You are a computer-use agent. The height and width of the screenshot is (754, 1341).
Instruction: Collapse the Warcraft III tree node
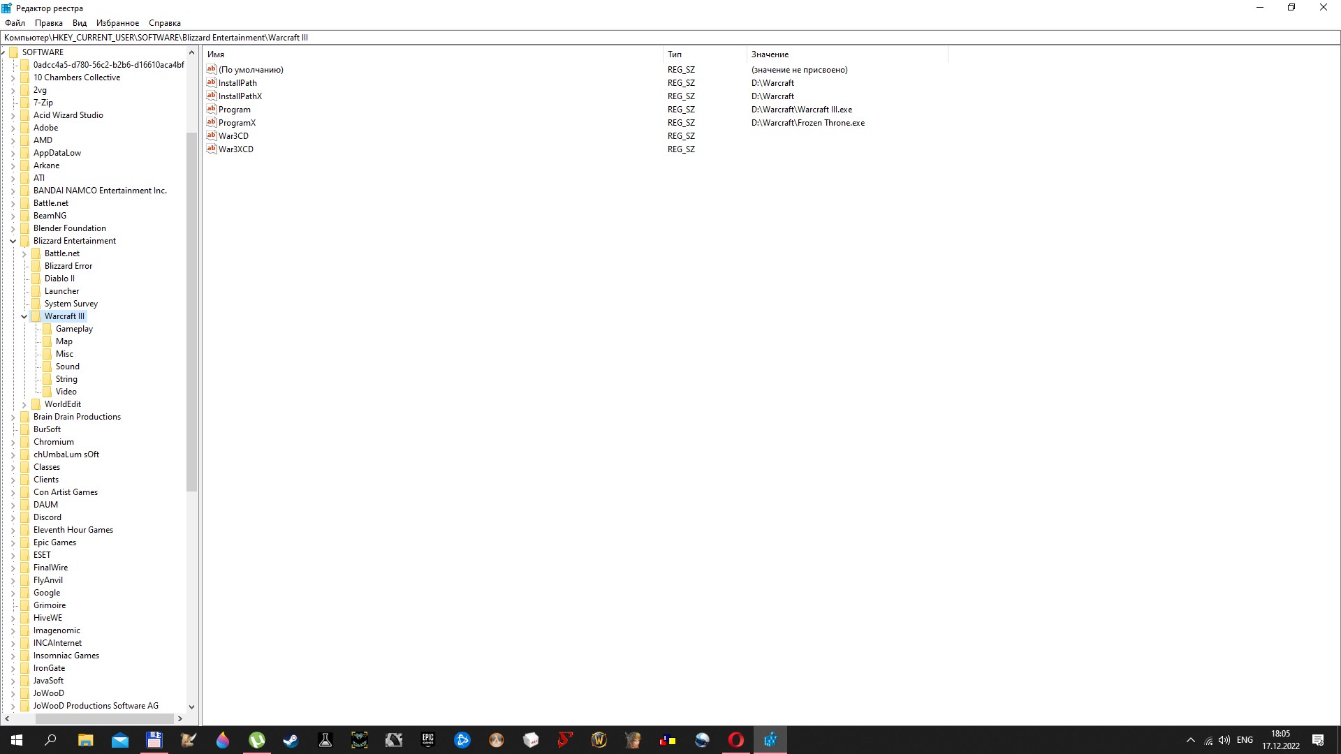[x=24, y=316]
